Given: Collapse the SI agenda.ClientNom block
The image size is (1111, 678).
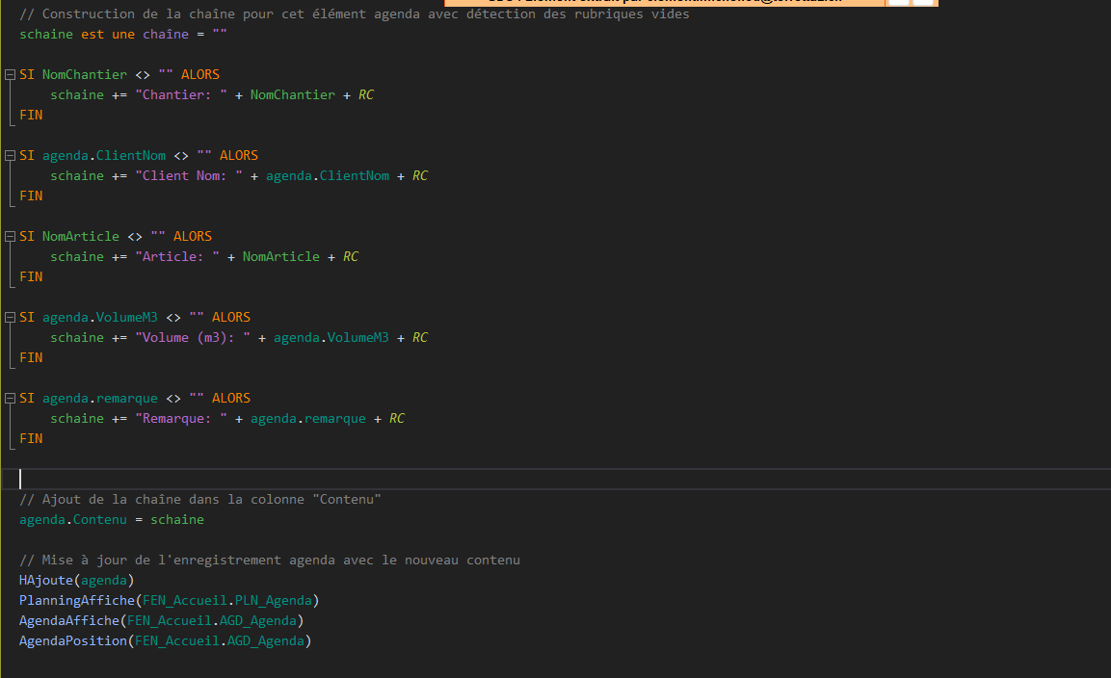Looking at the screenshot, I should 10,155.
